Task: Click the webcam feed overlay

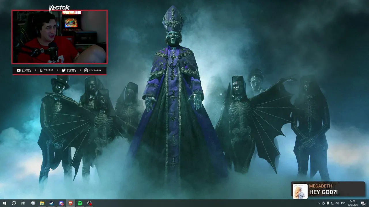Action: [x=59, y=37]
